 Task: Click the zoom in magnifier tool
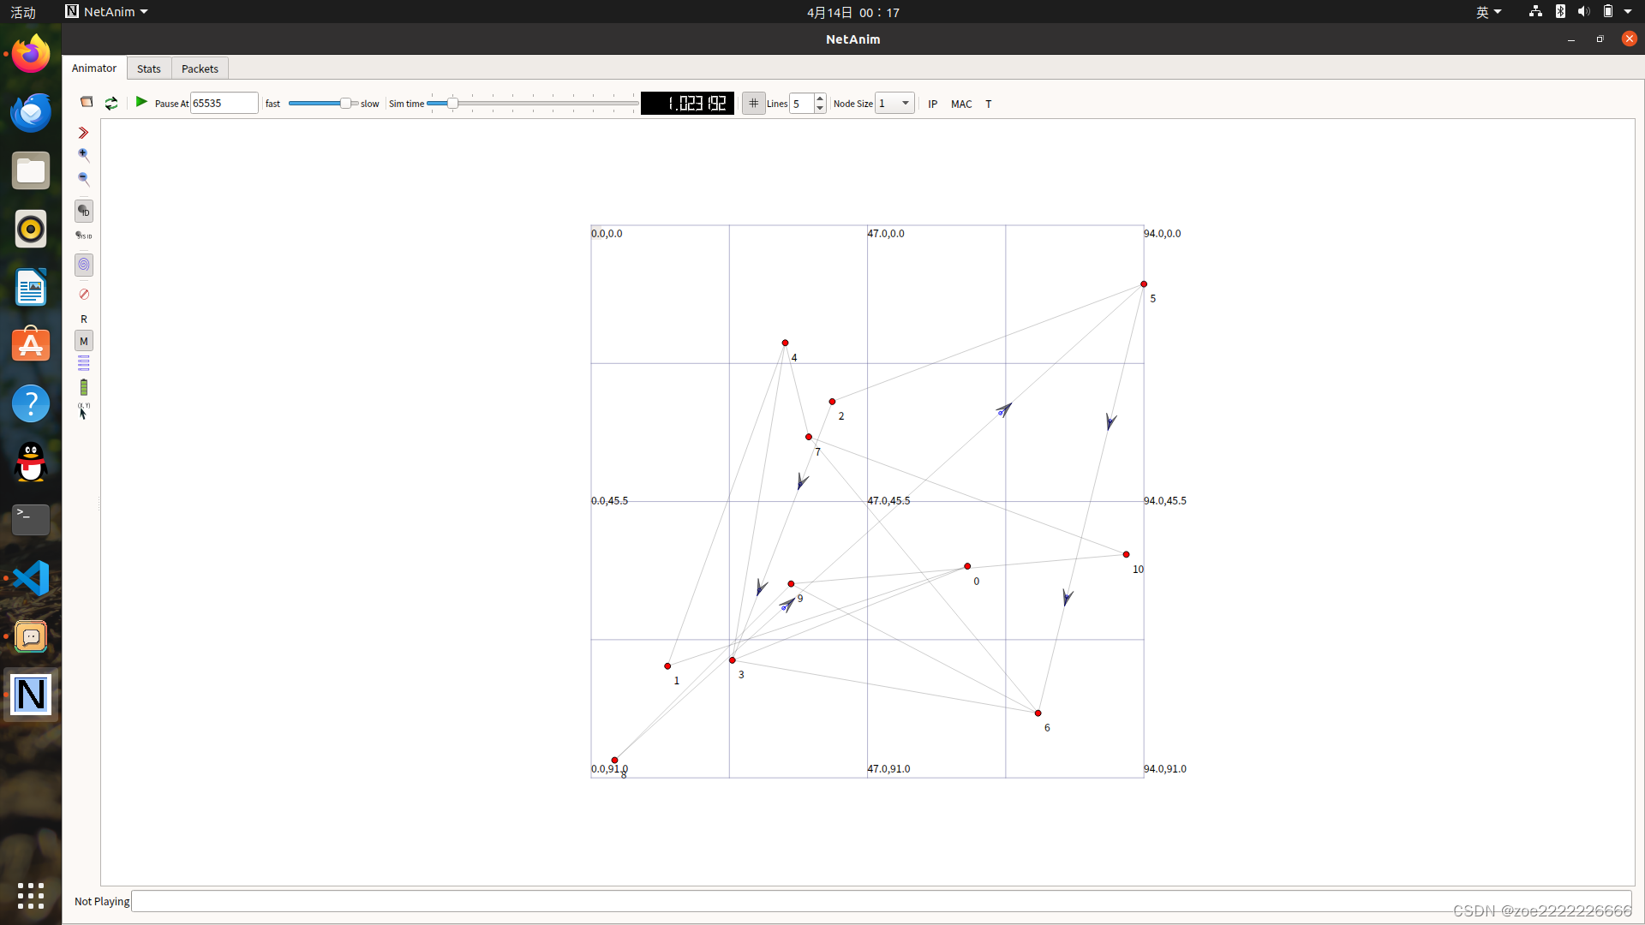tap(83, 155)
